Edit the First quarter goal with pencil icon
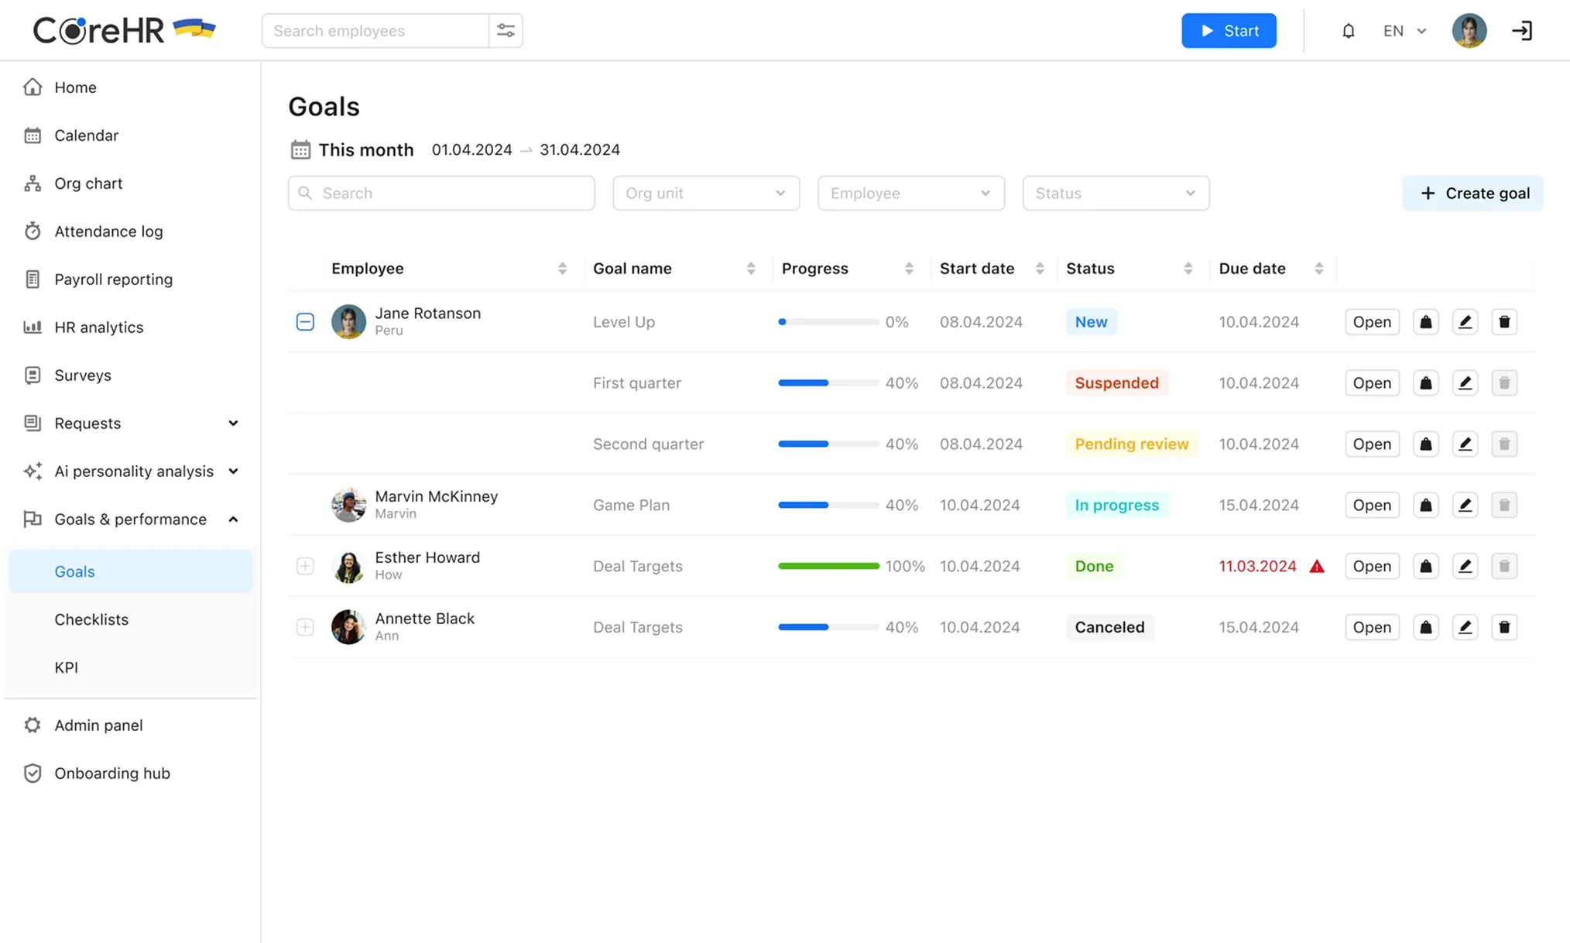Screen dimensions: 1570x943 click(1465, 383)
